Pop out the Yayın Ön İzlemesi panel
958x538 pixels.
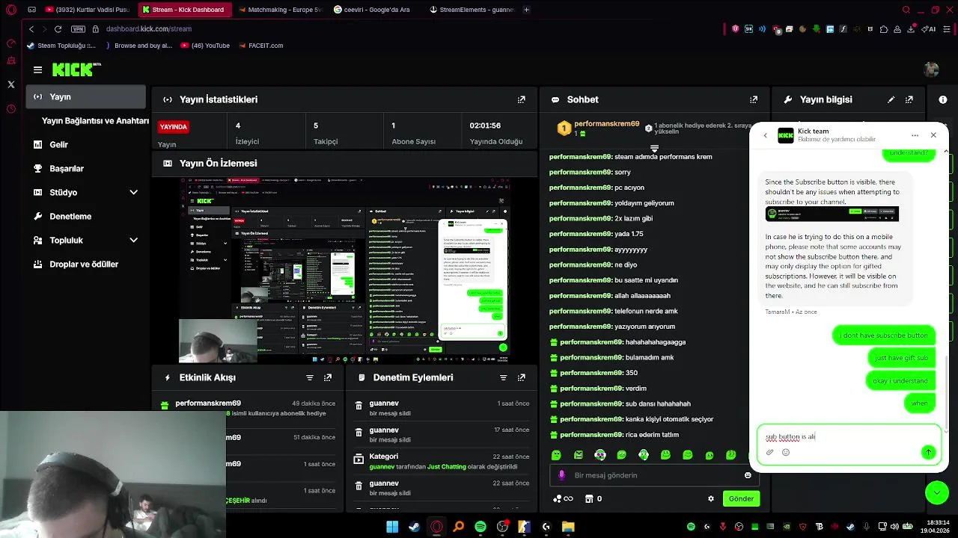[x=522, y=163]
